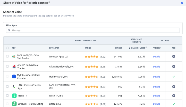The image size is (186, 107).
Task: Click the Share of Voice help icon
Action: pyautogui.click(x=146, y=47)
